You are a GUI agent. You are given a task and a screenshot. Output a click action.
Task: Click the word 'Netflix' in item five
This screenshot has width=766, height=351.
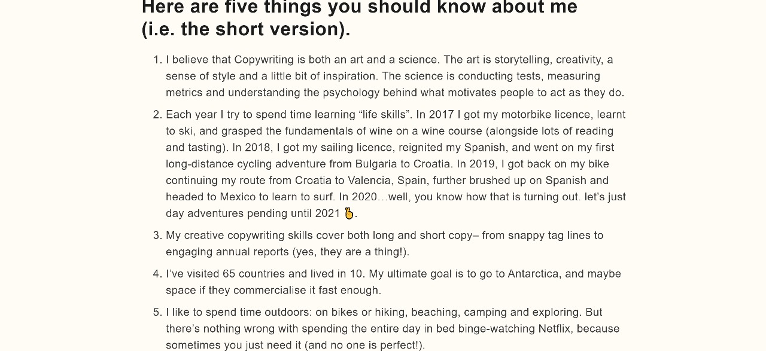tap(554, 329)
